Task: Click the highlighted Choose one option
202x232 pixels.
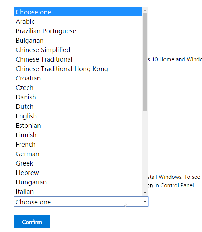Action: [x=78, y=12]
